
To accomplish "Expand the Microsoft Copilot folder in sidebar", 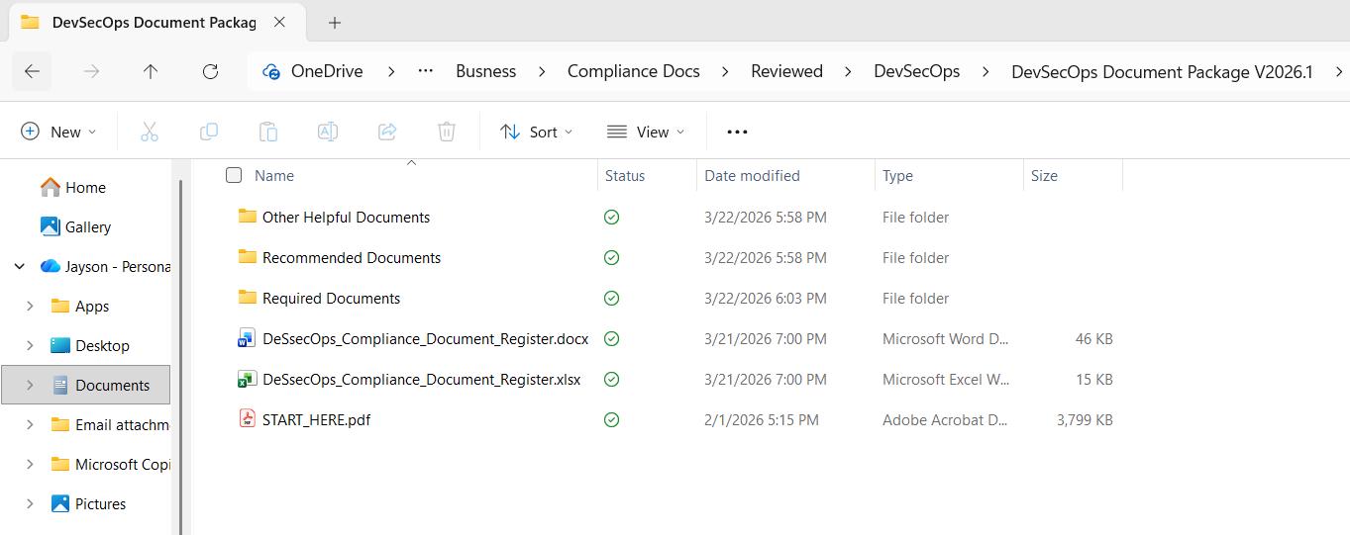I will [30, 464].
